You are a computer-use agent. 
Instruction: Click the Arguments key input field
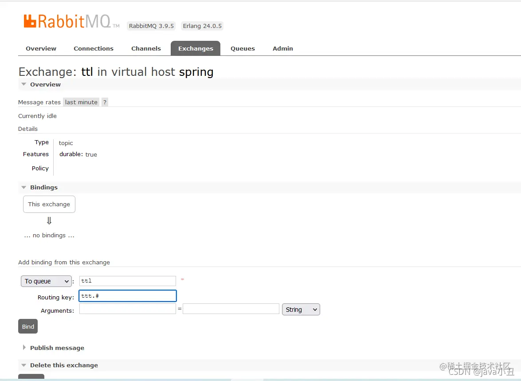click(128, 309)
